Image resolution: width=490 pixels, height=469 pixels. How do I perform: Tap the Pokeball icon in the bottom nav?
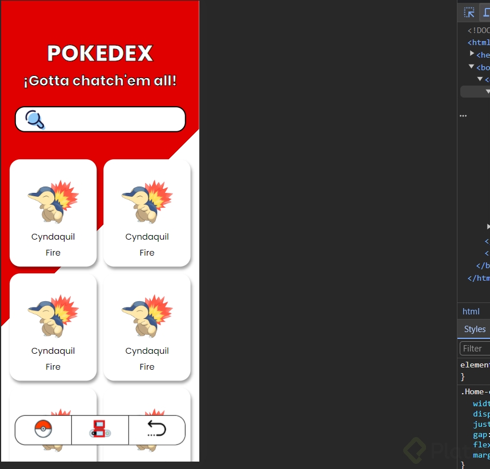click(43, 429)
